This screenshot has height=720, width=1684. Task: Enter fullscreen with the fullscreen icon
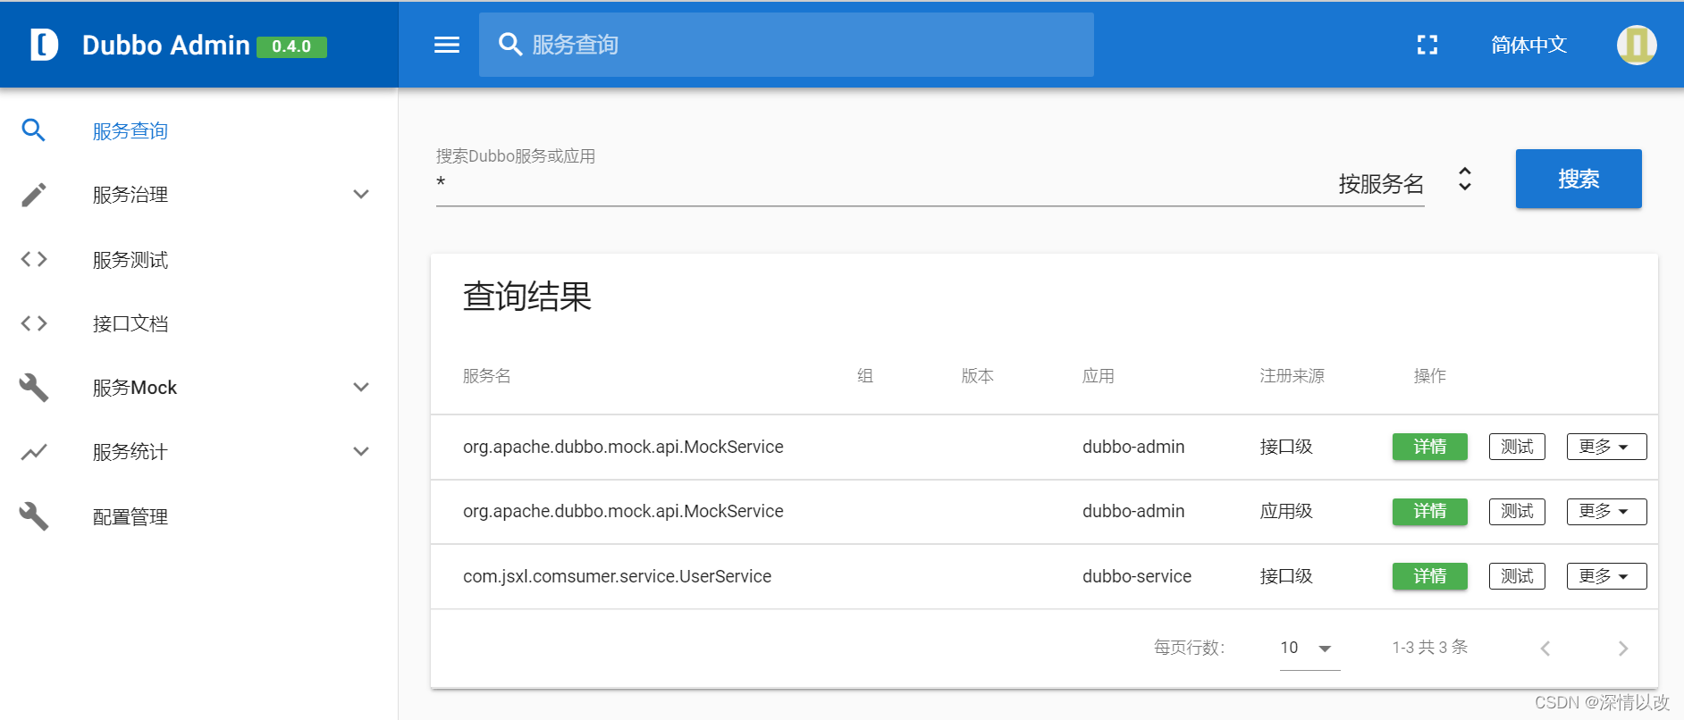coord(1427,45)
